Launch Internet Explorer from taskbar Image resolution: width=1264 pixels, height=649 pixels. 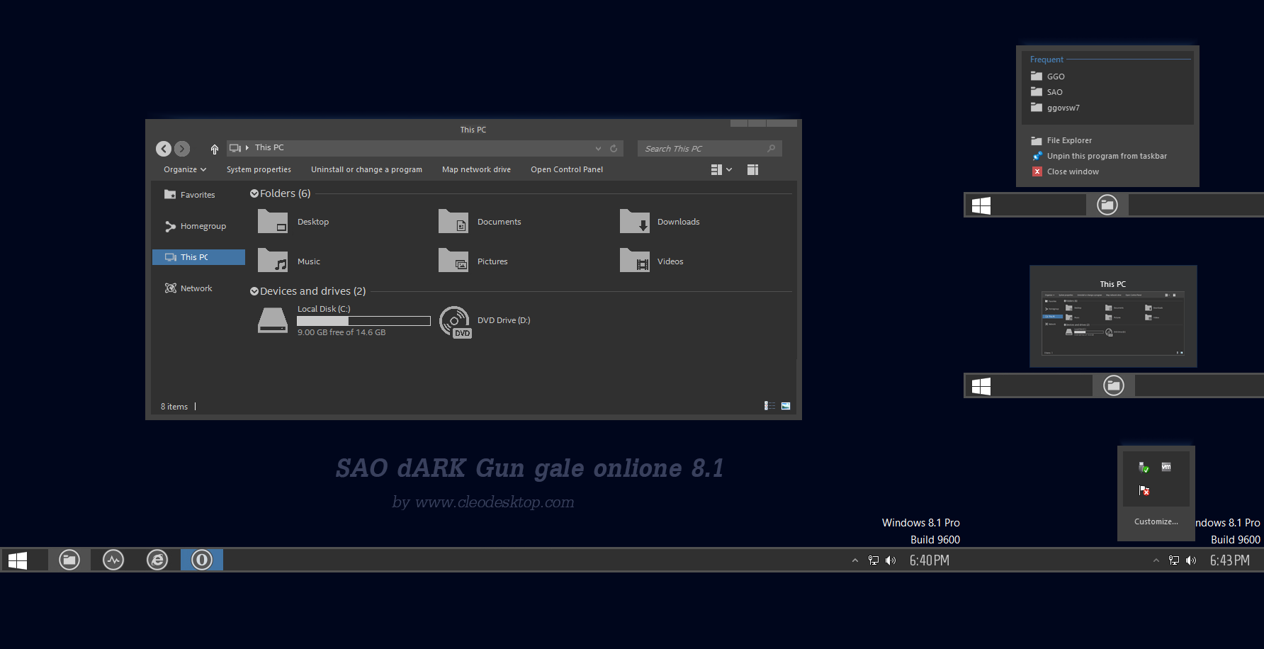(x=157, y=560)
